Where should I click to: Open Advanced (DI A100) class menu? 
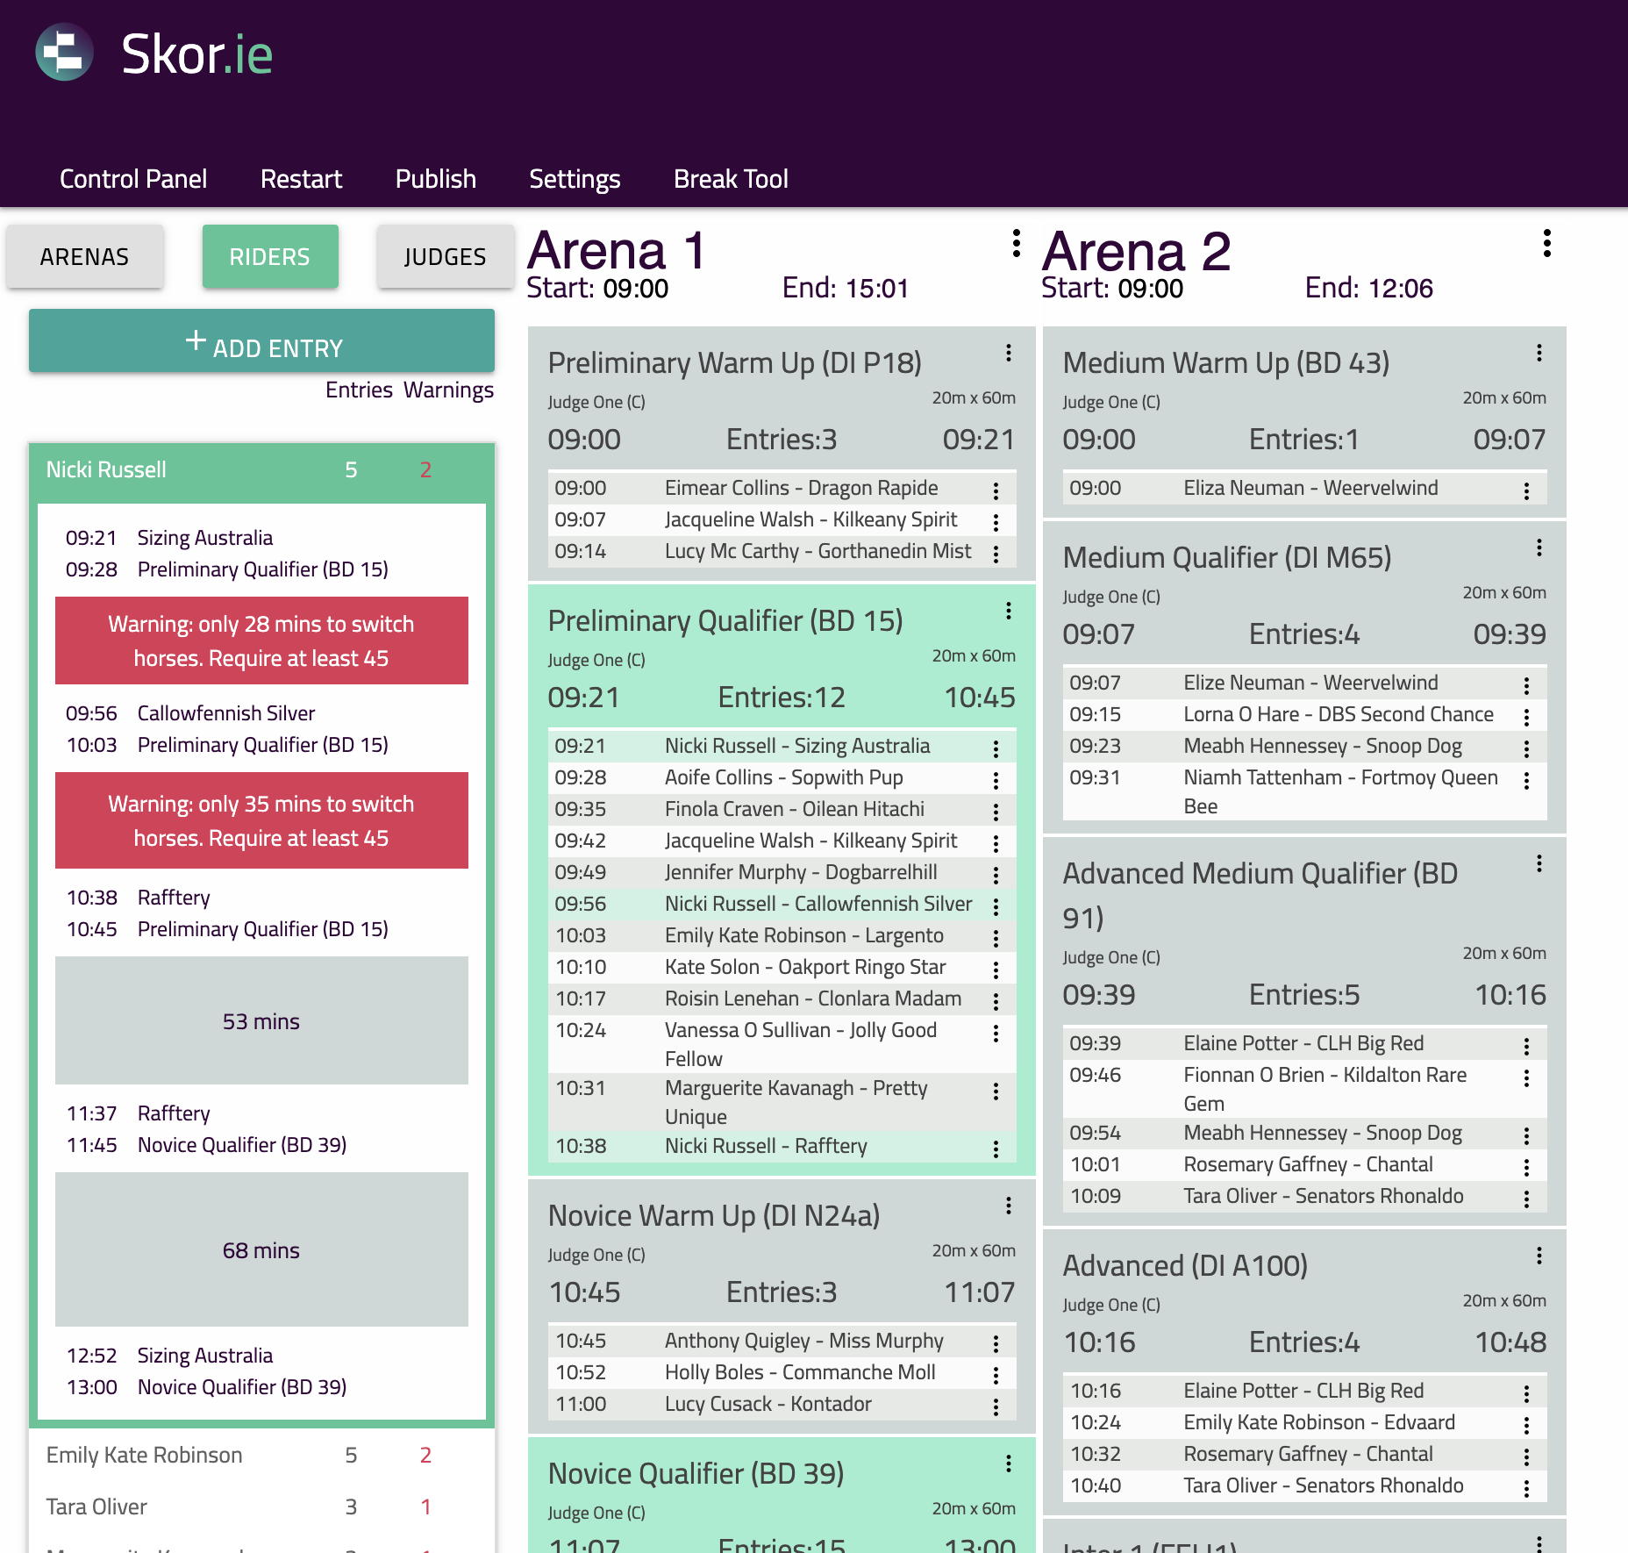coord(1539,1256)
